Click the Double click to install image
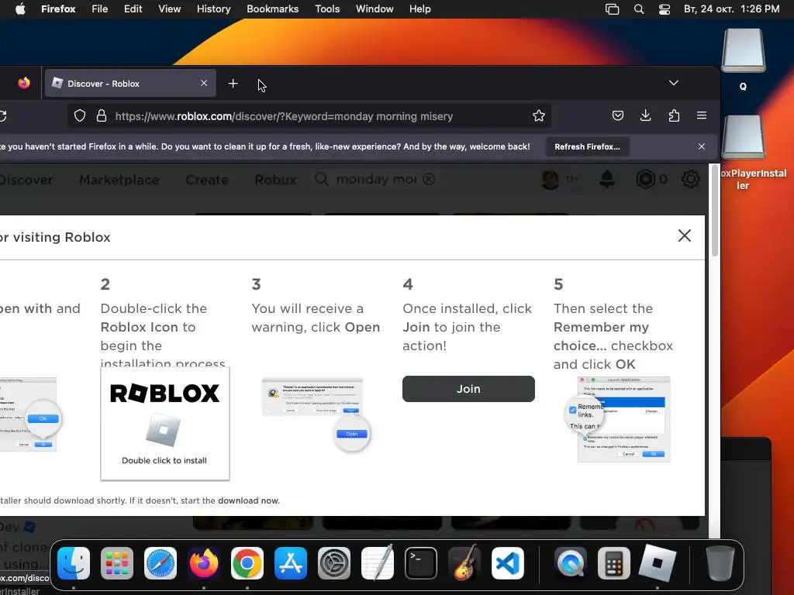 click(164, 424)
